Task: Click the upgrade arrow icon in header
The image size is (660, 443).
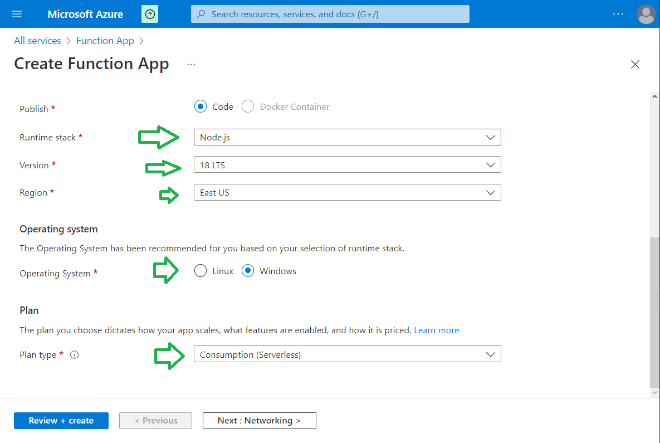Action: click(150, 14)
